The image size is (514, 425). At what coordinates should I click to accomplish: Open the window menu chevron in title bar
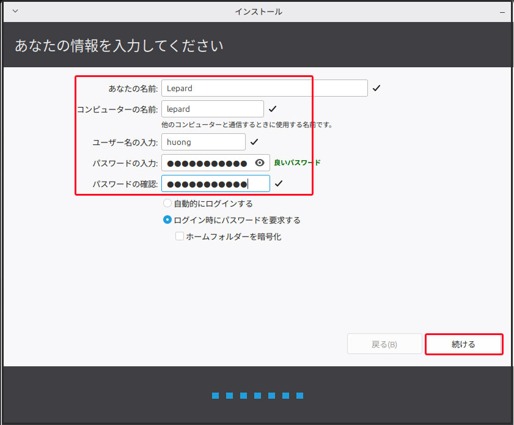click(15, 11)
